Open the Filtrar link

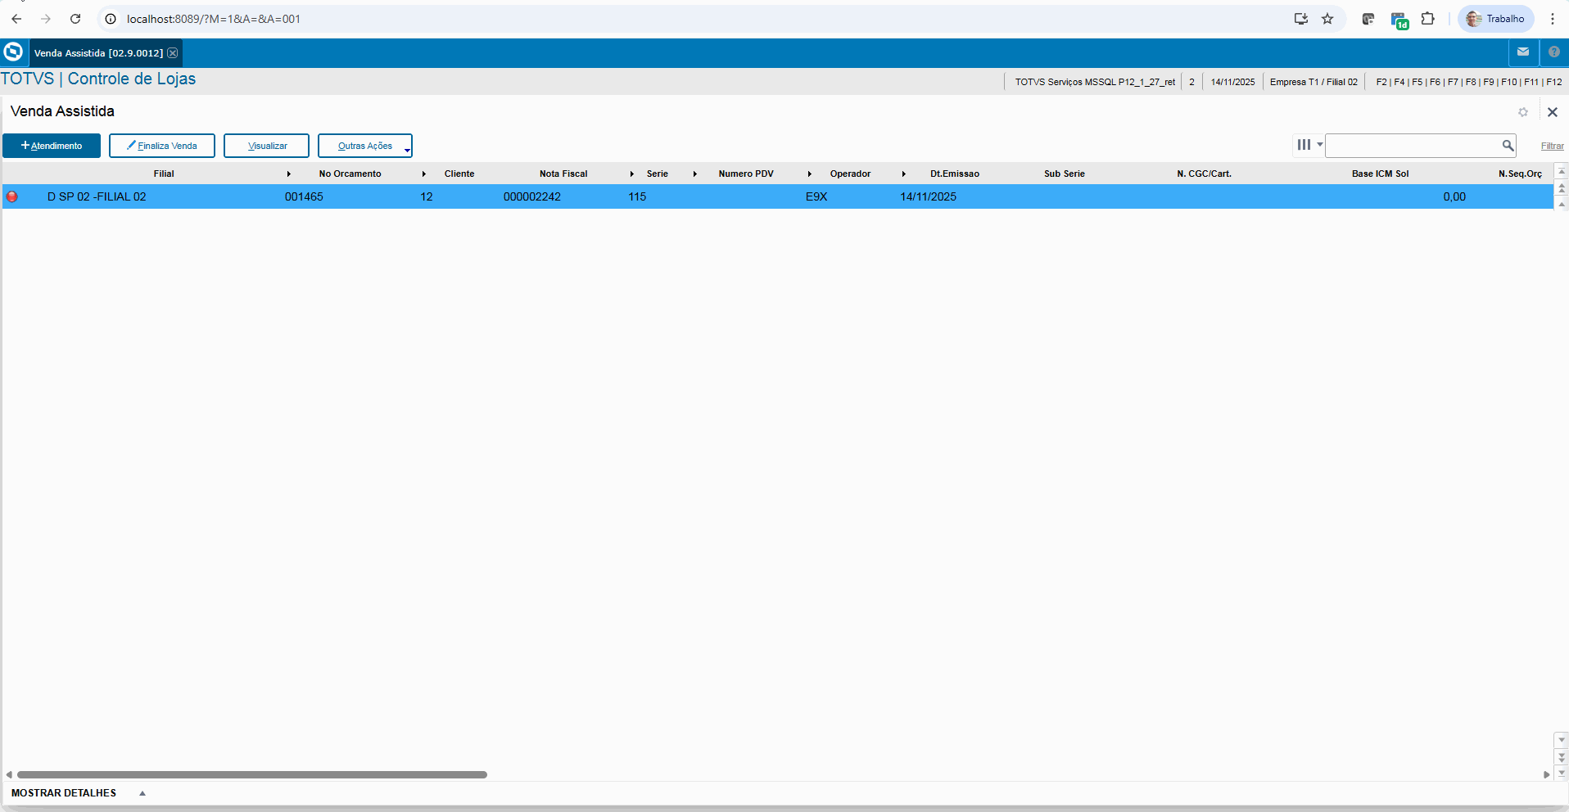click(x=1553, y=146)
